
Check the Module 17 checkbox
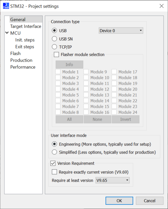114,72
